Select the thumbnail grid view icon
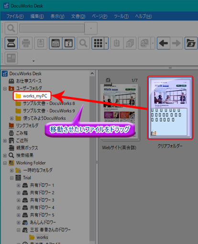The height and width of the screenshot is (244, 198). (98, 43)
